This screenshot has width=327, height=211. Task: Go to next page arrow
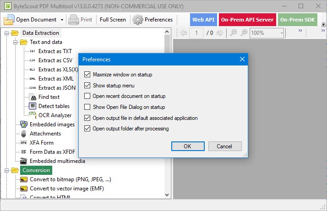(220, 33)
